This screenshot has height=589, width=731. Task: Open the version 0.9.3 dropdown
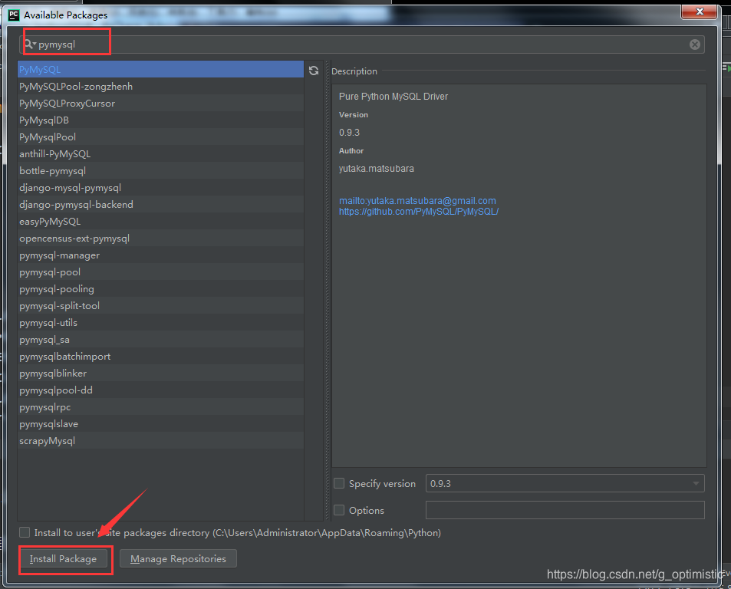(565, 483)
